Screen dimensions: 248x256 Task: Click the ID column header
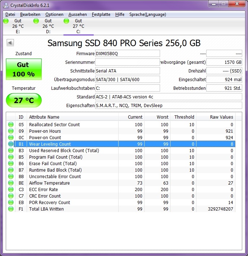(x=21, y=117)
